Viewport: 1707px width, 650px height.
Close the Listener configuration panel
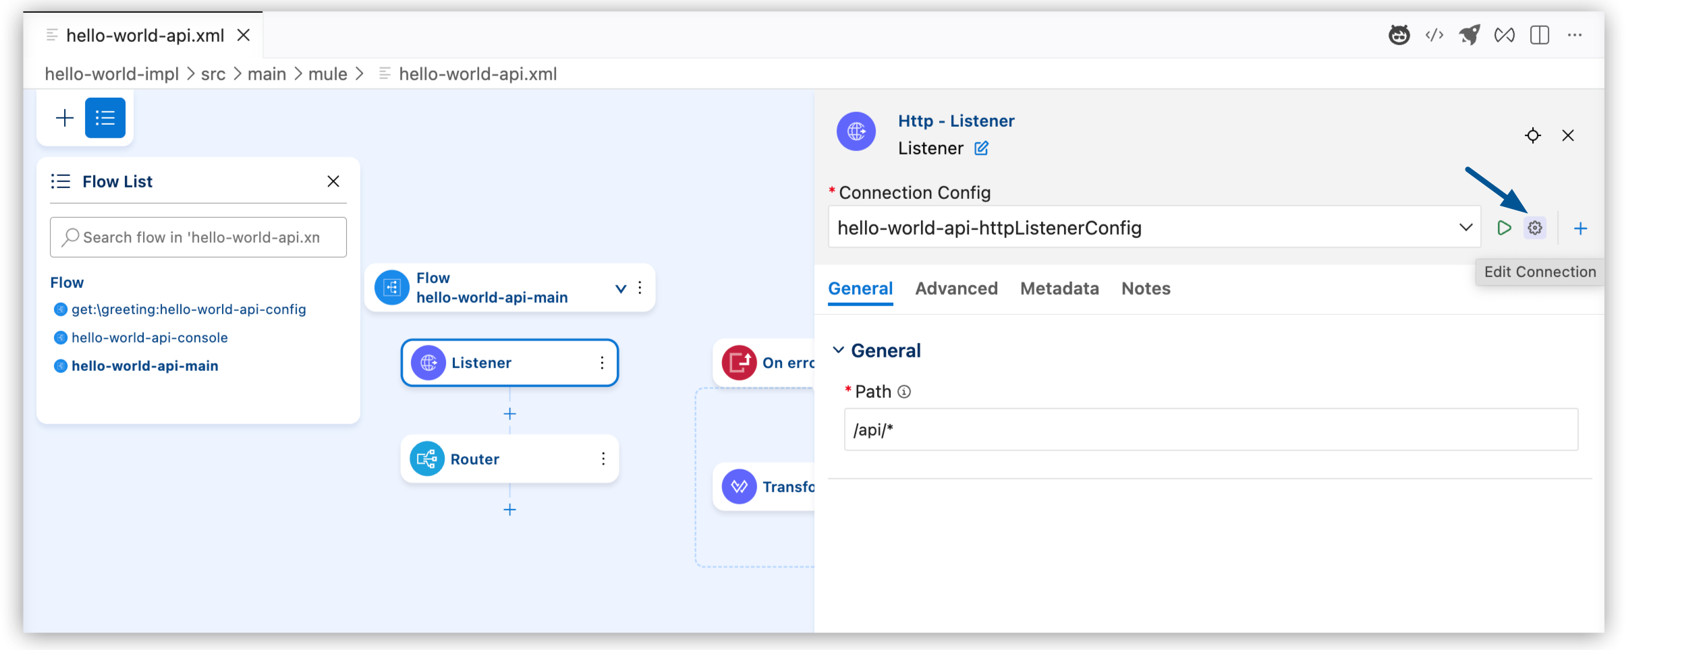1568,136
